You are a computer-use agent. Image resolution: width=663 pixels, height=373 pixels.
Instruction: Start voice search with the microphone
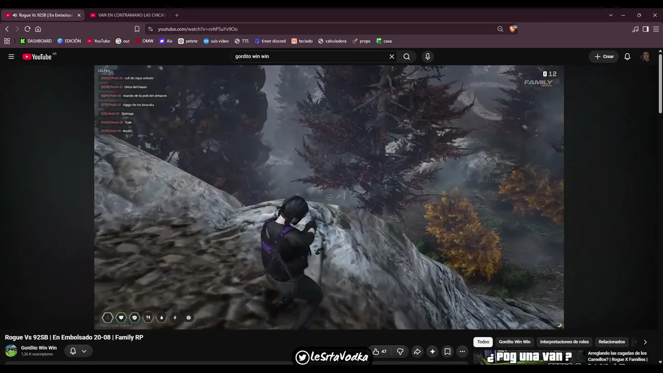[427, 56]
